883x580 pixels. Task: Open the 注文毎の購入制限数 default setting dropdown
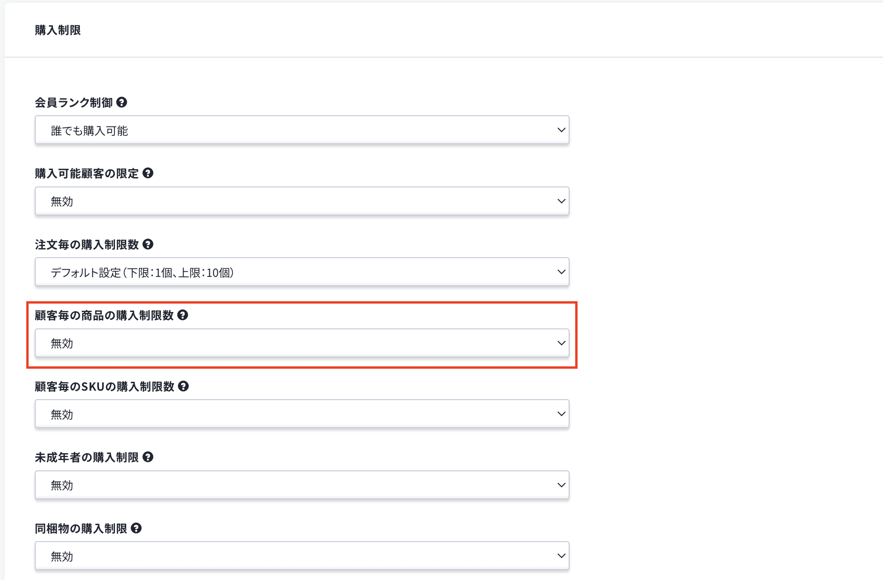(302, 272)
